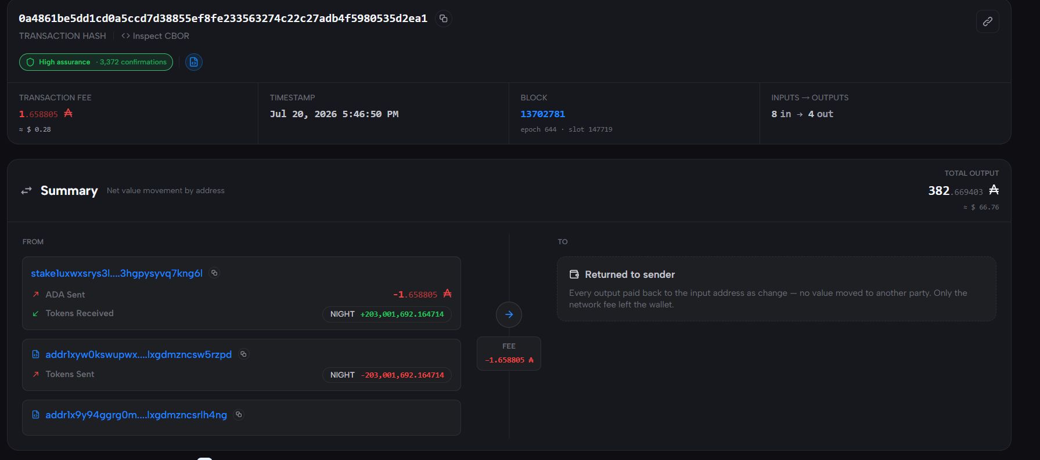Click the script icon before addr1xyw0kswupwx

point(35,354)
